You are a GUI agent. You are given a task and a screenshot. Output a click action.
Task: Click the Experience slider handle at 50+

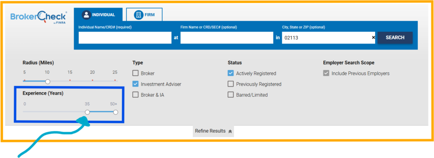point(116,112)
